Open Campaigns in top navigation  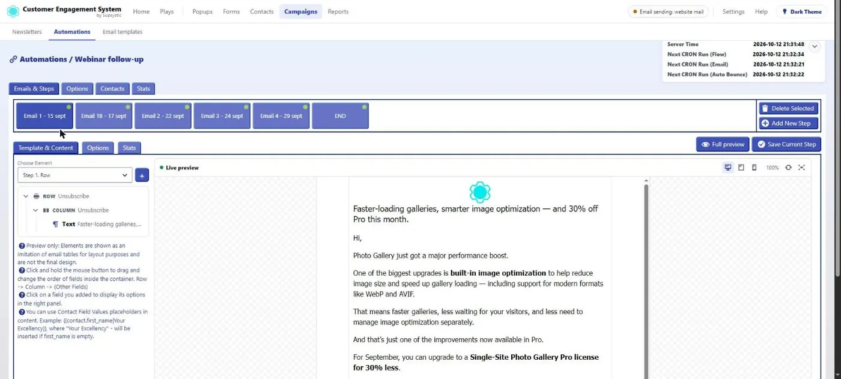(300, 11)
